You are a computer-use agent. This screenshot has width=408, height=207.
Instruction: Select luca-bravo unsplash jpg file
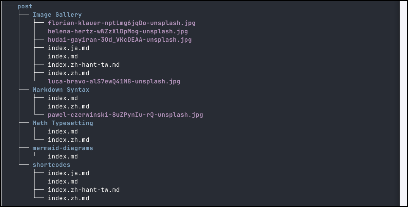tap(114, 82)
